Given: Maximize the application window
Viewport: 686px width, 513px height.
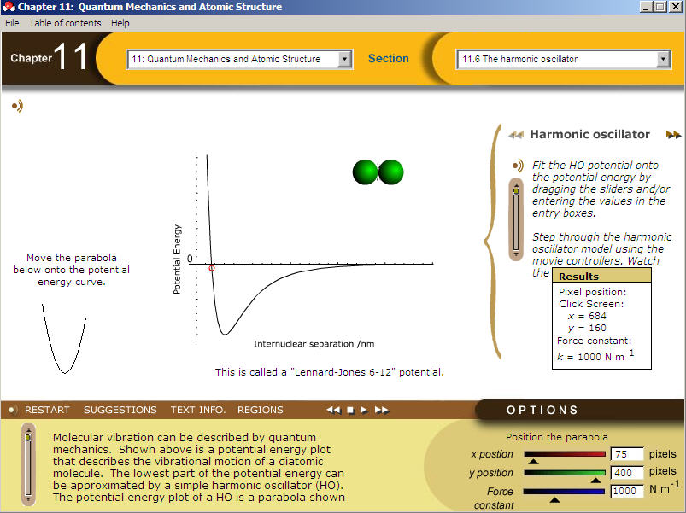Looking at the screenshot, I should pos(660,7).
